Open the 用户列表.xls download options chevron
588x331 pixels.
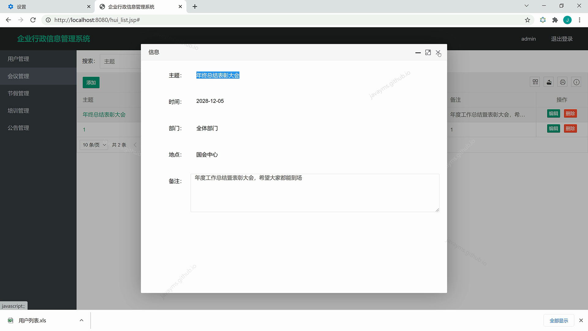[x=81, y=320]
